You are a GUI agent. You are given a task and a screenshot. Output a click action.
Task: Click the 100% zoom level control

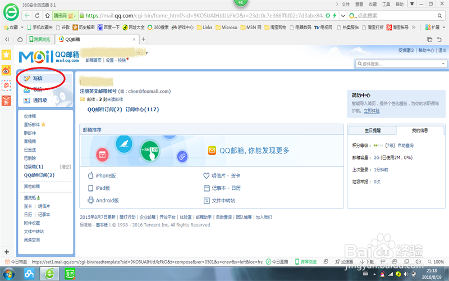[x=436, y=261]
